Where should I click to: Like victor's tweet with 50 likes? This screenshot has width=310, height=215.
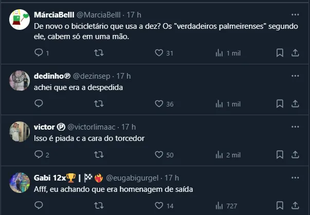159,155
